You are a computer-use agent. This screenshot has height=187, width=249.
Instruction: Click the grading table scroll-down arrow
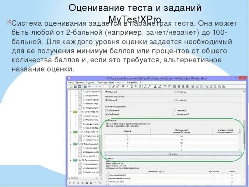click(240, 150)
